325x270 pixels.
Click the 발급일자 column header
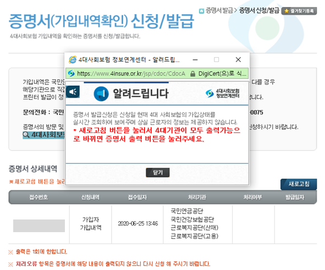coord(295,197)
